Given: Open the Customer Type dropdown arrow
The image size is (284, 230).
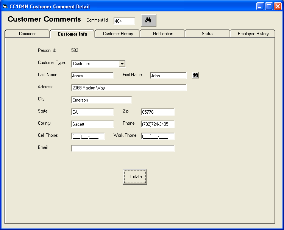Looking at the screenshot, I should click(122, 64).
